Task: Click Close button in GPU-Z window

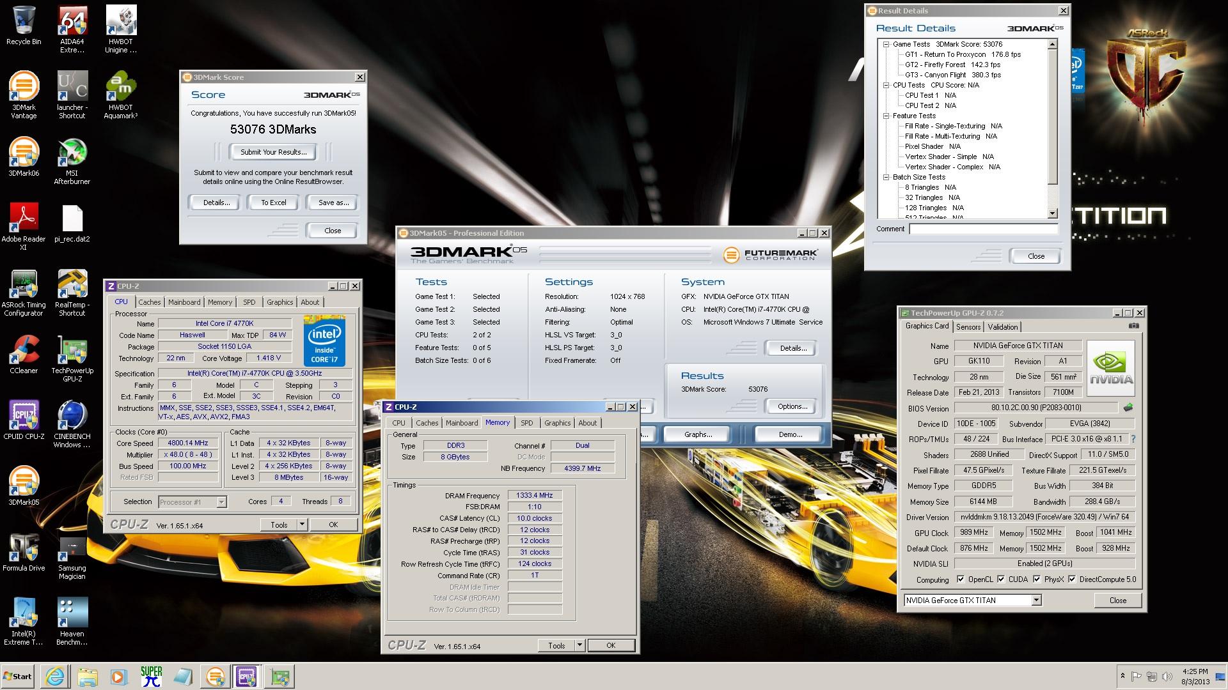Action: (x=1117, y=600)
